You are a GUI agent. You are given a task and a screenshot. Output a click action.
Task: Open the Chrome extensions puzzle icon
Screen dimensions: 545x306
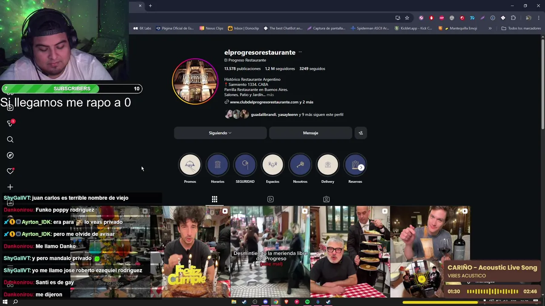(513, 18)
